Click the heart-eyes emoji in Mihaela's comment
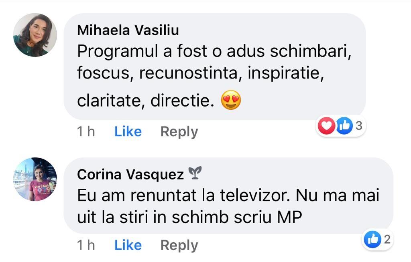 (231, 100)
